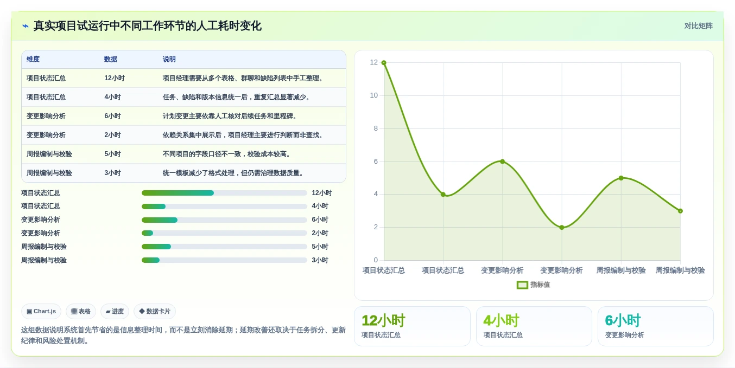
Task: Open the 4小时 项目状态汇总 data card
Action: (x=534, y=326)
